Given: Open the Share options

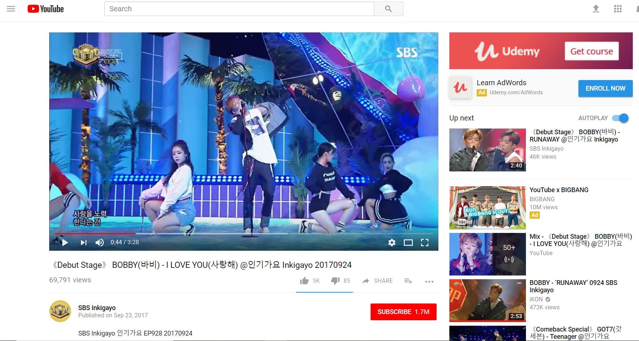Looking at the screenshot, I should (377, 280).
